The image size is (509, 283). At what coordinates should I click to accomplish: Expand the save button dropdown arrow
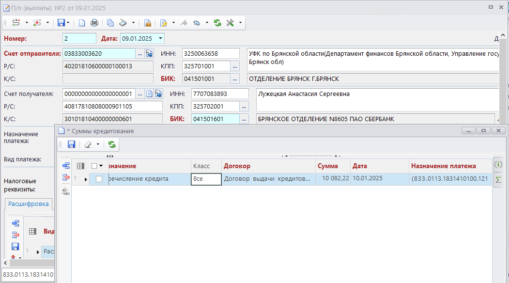pyautogui.click(x=68, y=23)
